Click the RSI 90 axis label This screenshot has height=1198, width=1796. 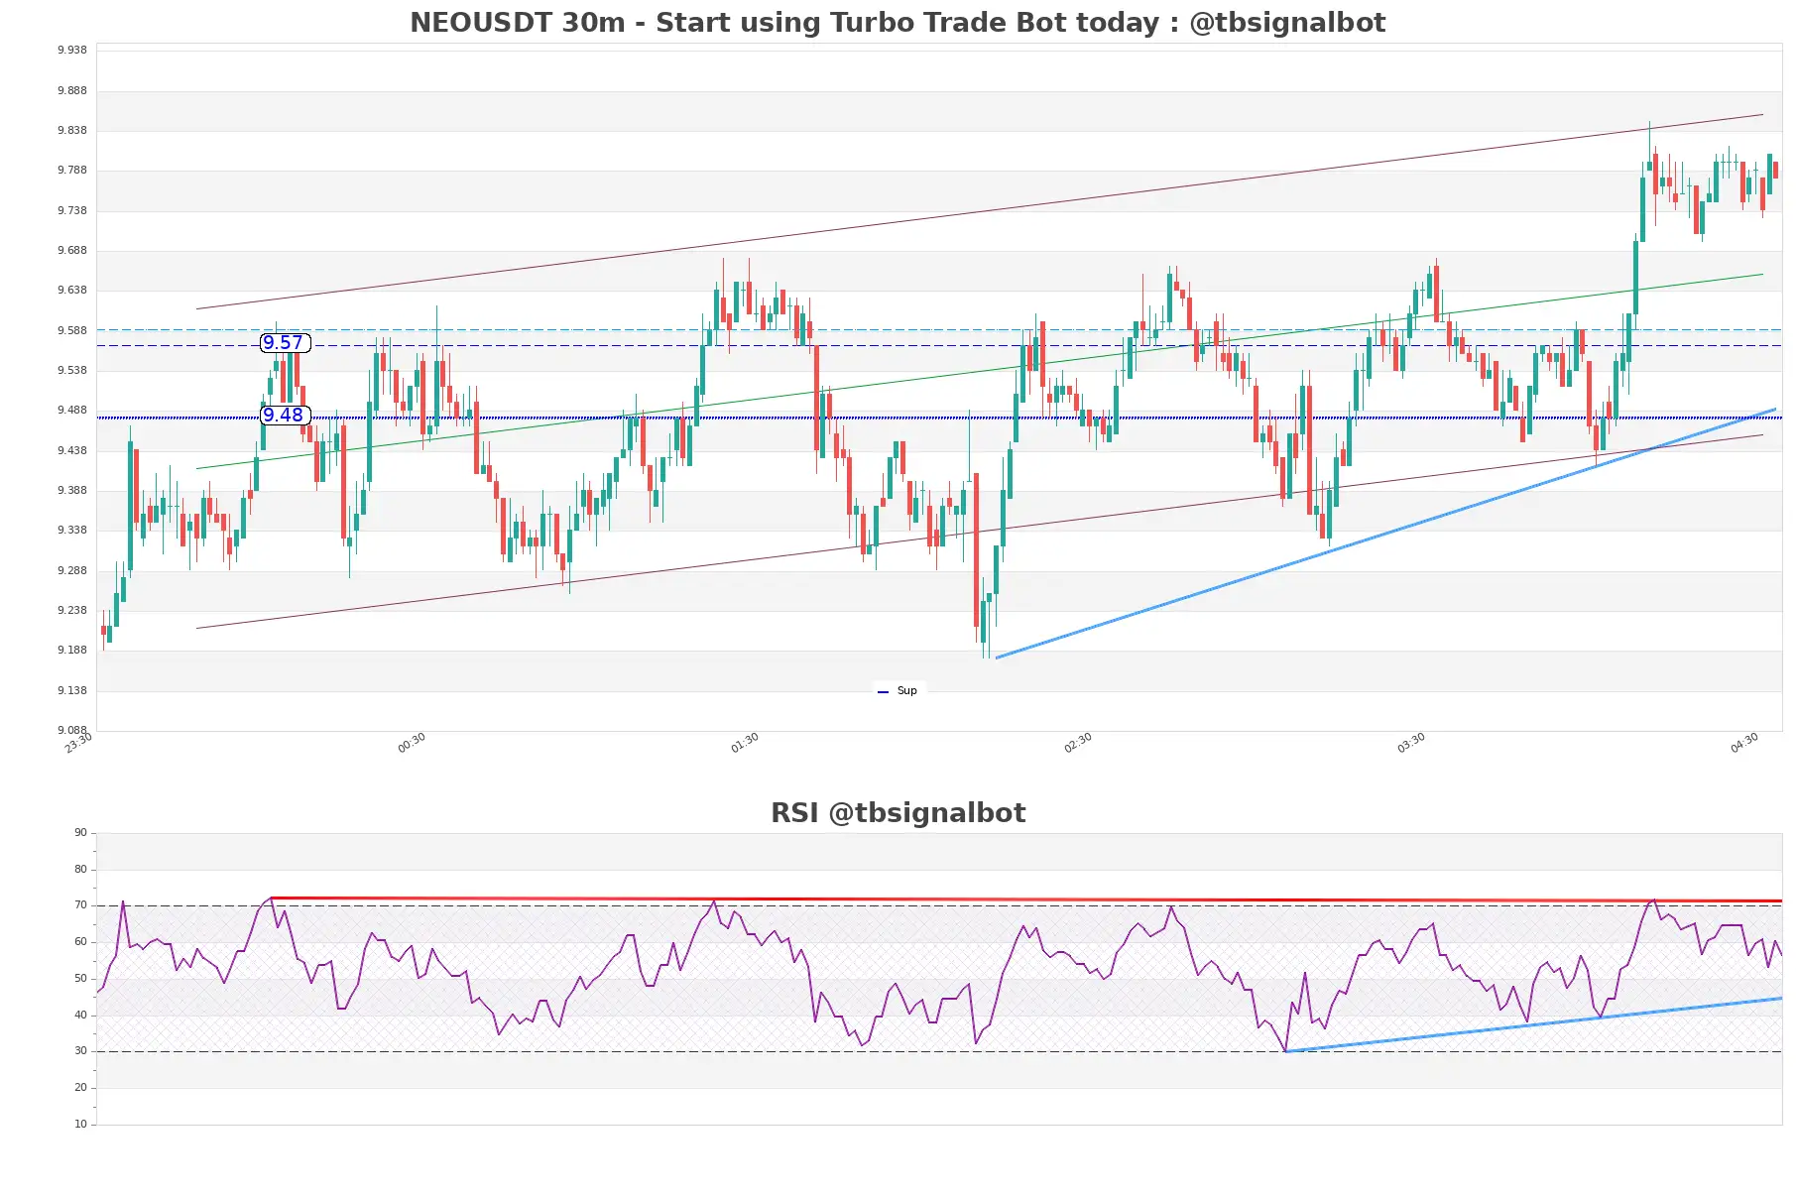pyautogui.click(x=80, y=833)
